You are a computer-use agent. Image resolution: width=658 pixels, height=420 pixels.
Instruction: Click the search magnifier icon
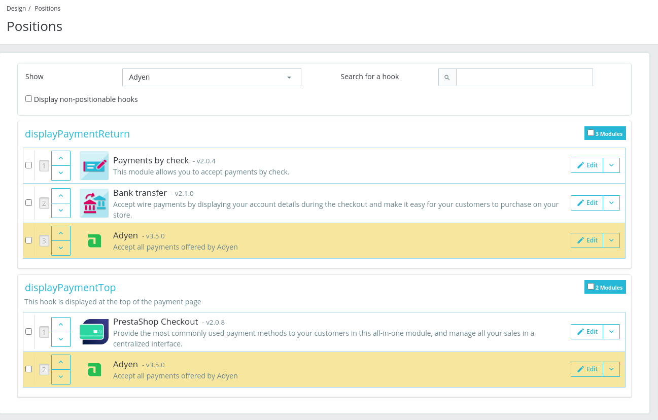447,77
